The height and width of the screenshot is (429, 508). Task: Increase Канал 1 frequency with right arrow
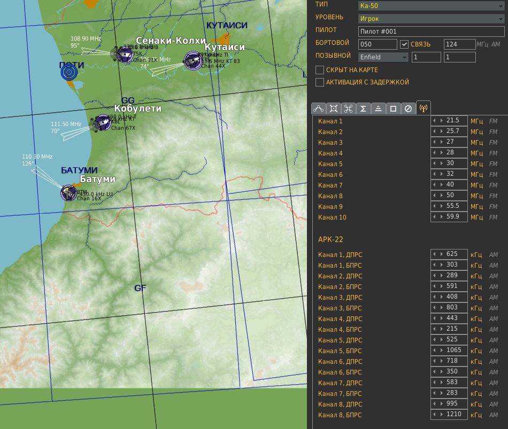pyautogui.click(x=441, y=120)
